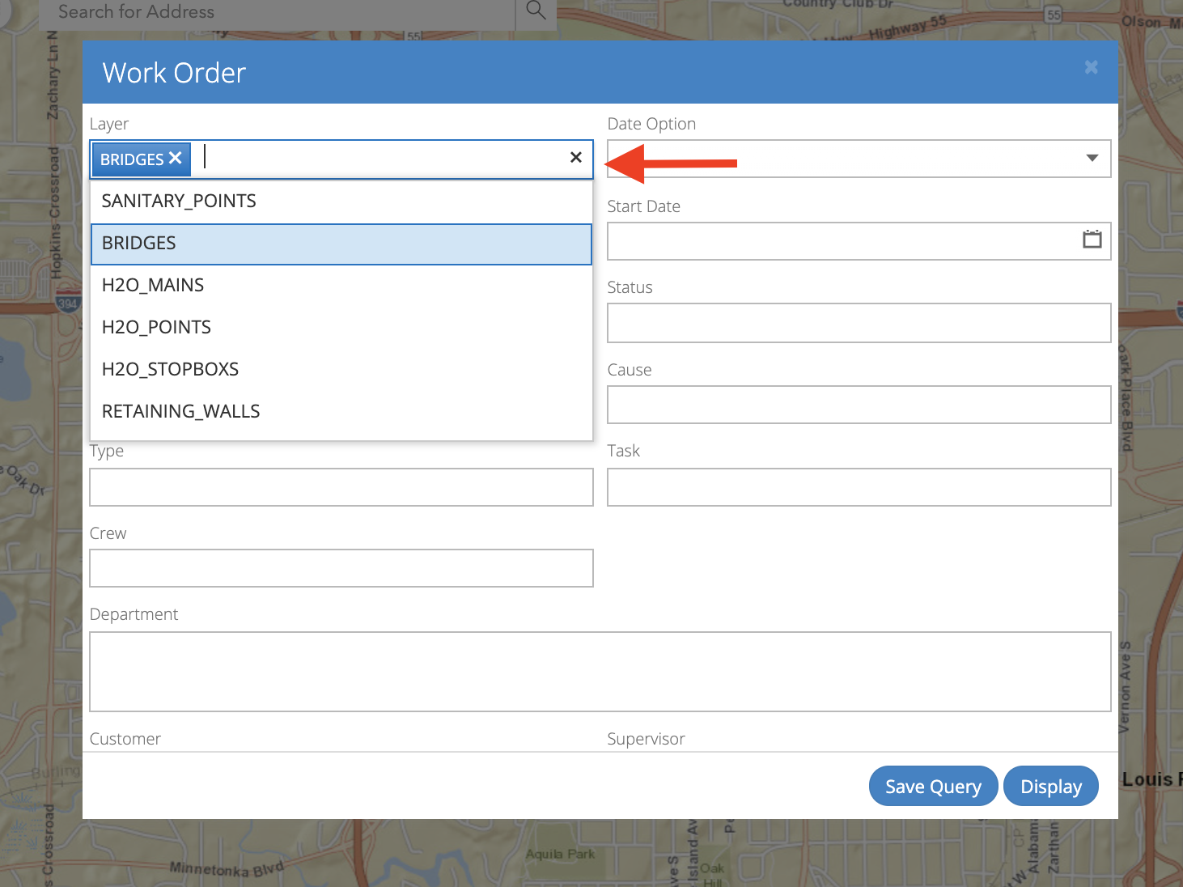
Task: Open the Status field
Action: (x=859, y=323)
